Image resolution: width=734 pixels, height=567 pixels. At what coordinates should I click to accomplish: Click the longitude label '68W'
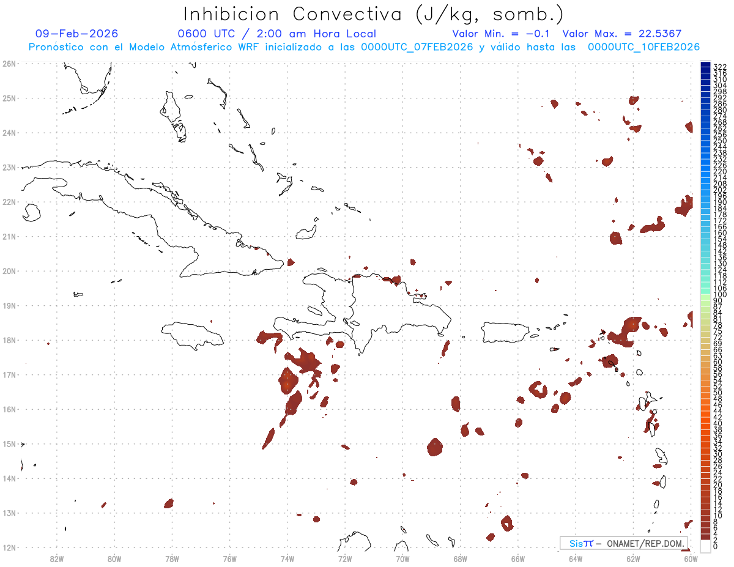(x=461, y=558)
